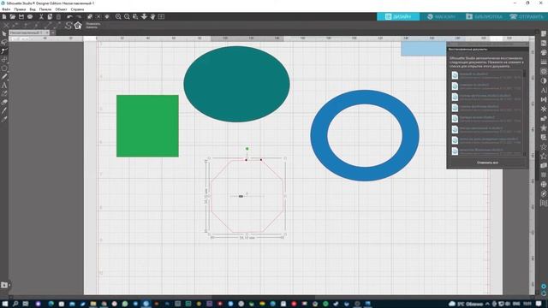Image resolution: width=548 pixels, height=308 pixels.
Task: Open the Text Style panel
Action: coord(544,91)
